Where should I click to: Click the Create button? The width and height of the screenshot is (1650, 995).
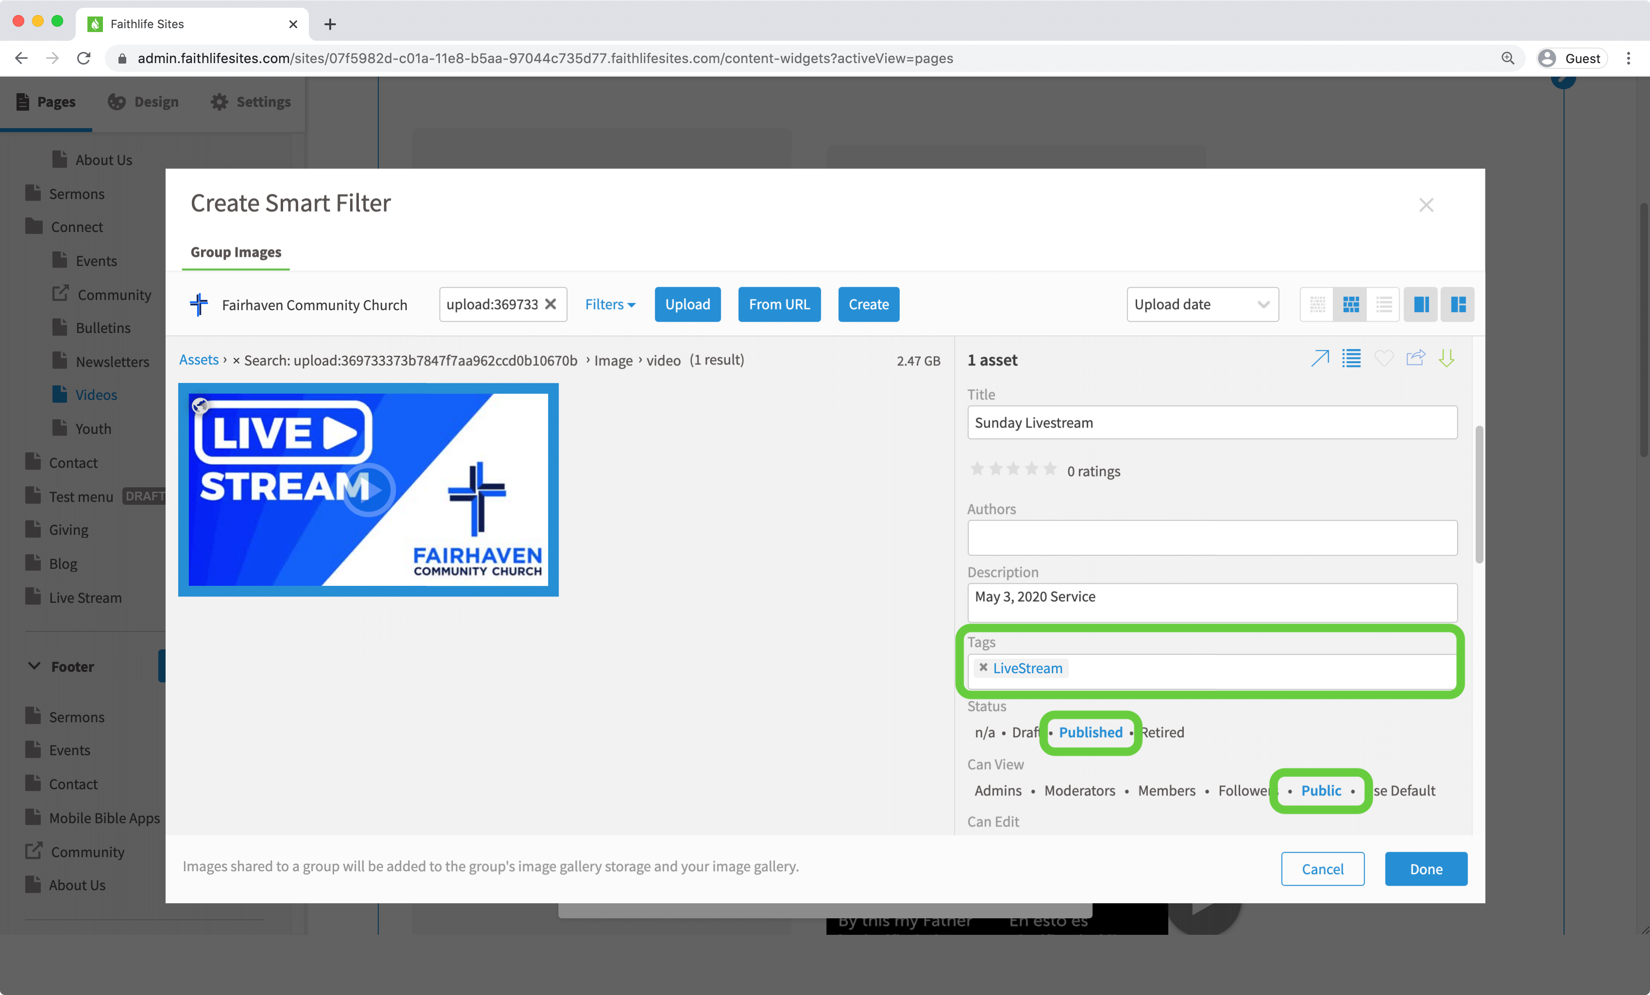click(x=869, y=304)
